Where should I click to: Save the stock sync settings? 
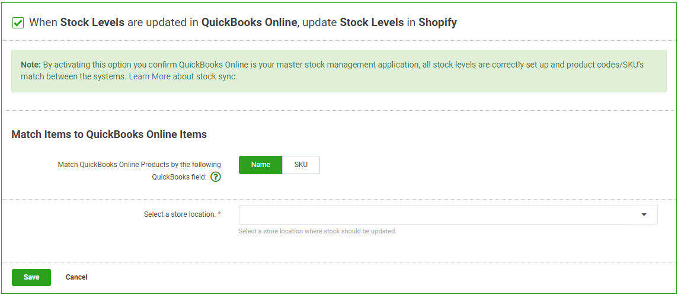coord(31,277)
